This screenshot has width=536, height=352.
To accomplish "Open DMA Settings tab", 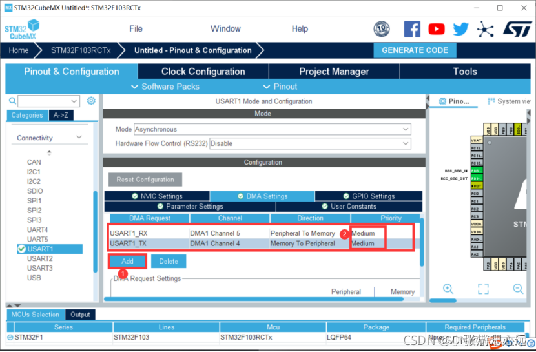I will click(x=263, y=196).
